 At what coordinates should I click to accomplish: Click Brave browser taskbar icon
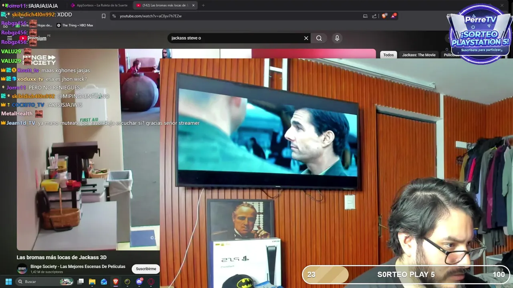tap(115, 282)
